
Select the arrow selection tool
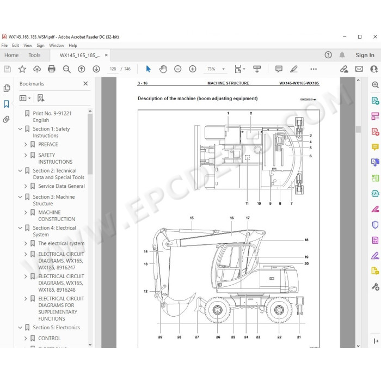coord(148,69)
